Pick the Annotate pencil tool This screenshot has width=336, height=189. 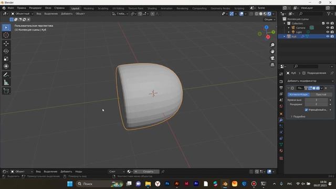6,75
